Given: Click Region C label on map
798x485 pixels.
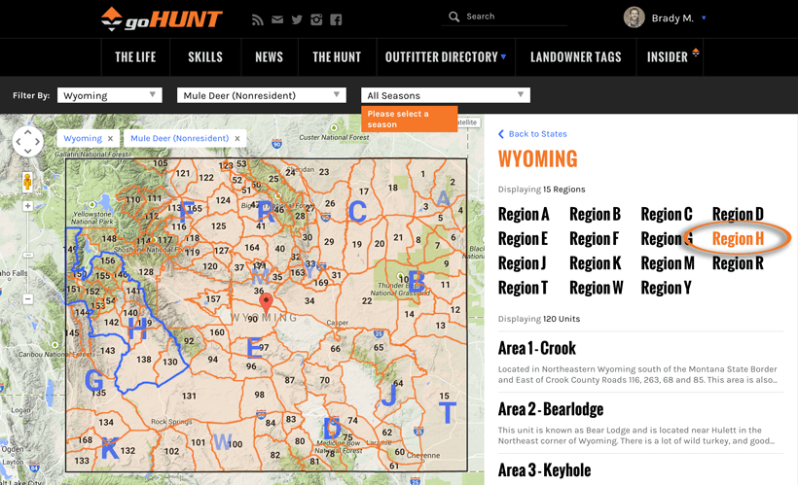Looking at the screenshot, I should [357, 212].
